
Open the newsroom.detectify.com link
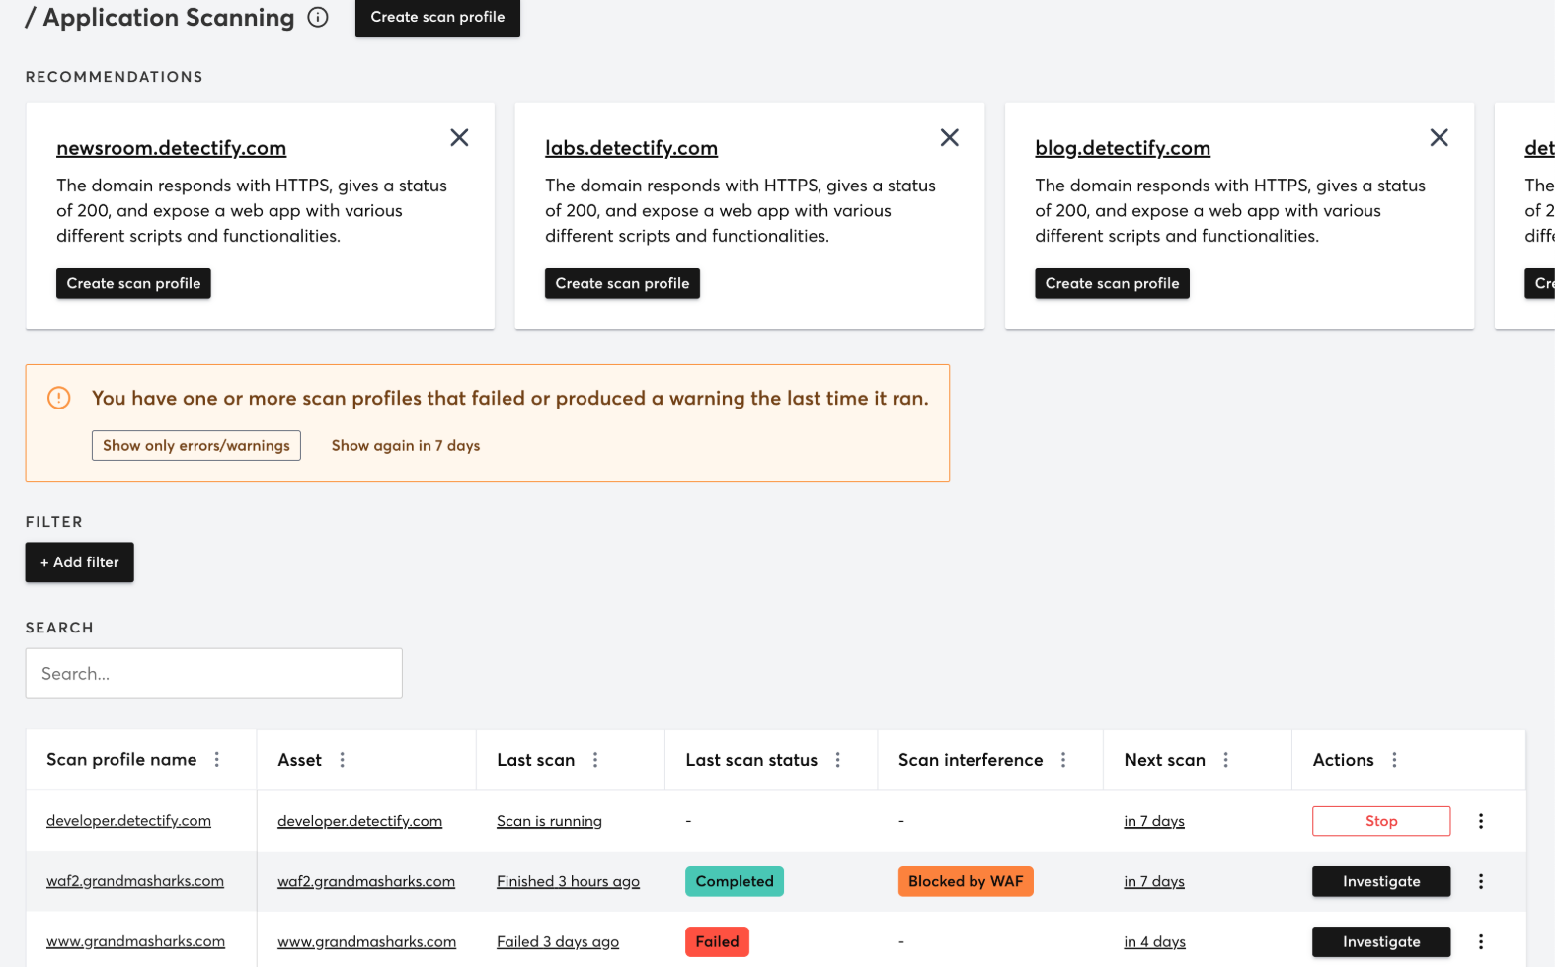click(171, 148)
